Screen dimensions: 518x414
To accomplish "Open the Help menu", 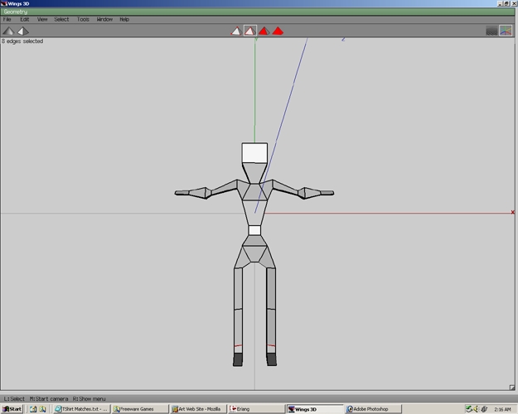I will [x=124, y=20].
